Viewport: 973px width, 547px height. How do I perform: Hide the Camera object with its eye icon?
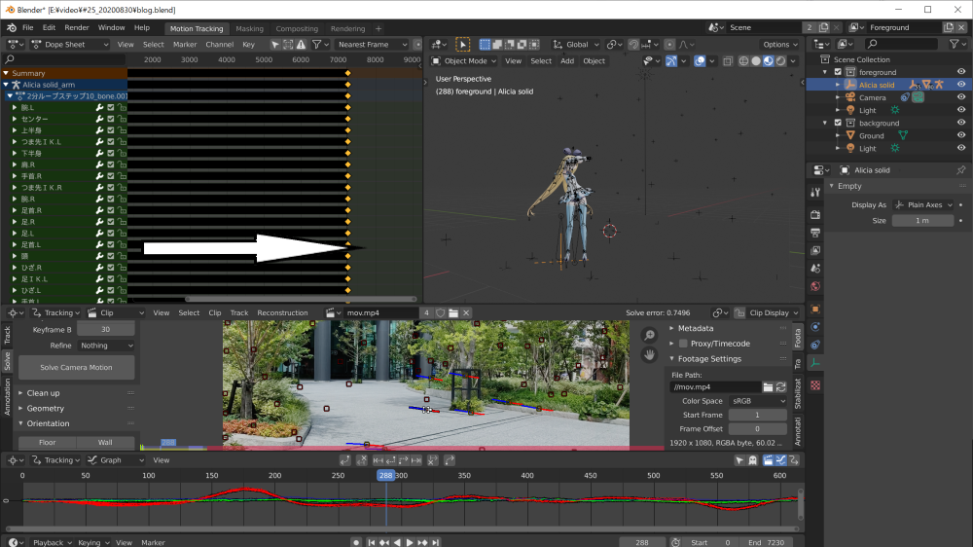click(961, 97)
